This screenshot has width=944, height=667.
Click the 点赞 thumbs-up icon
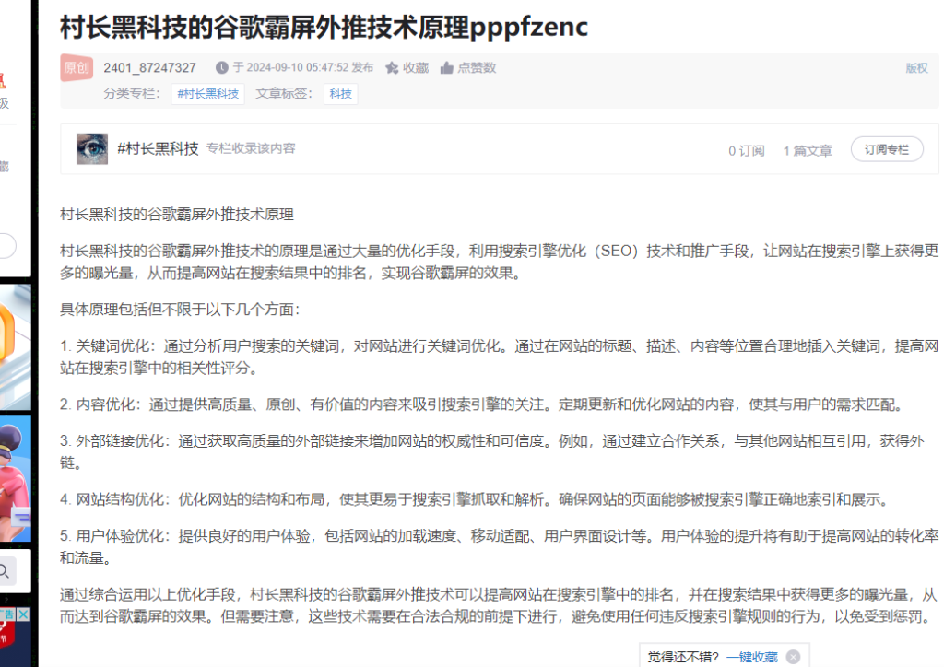coord(447,68)
